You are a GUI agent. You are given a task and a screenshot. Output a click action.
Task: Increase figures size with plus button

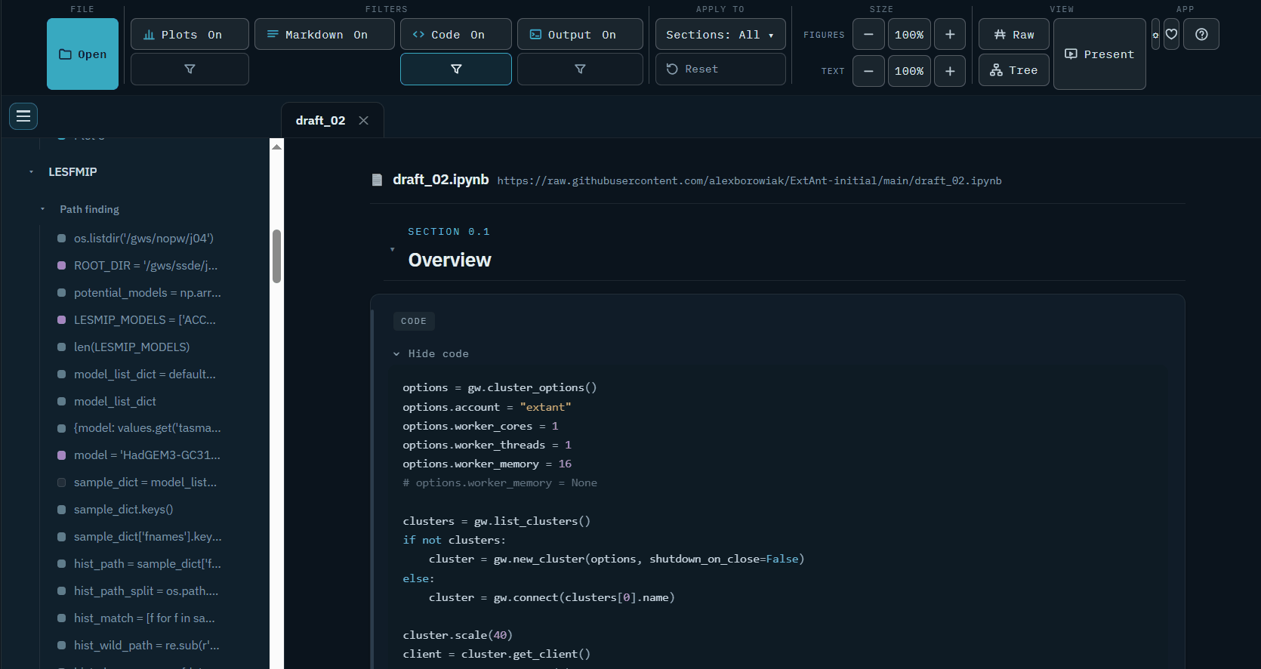(950, 35)
